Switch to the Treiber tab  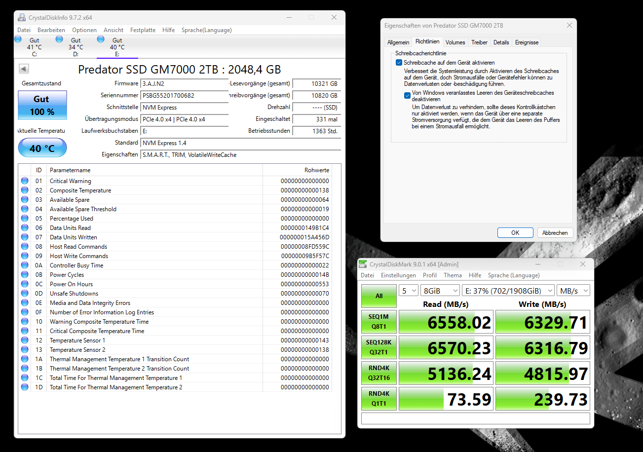pyautogui.click(x=479, y=42)
